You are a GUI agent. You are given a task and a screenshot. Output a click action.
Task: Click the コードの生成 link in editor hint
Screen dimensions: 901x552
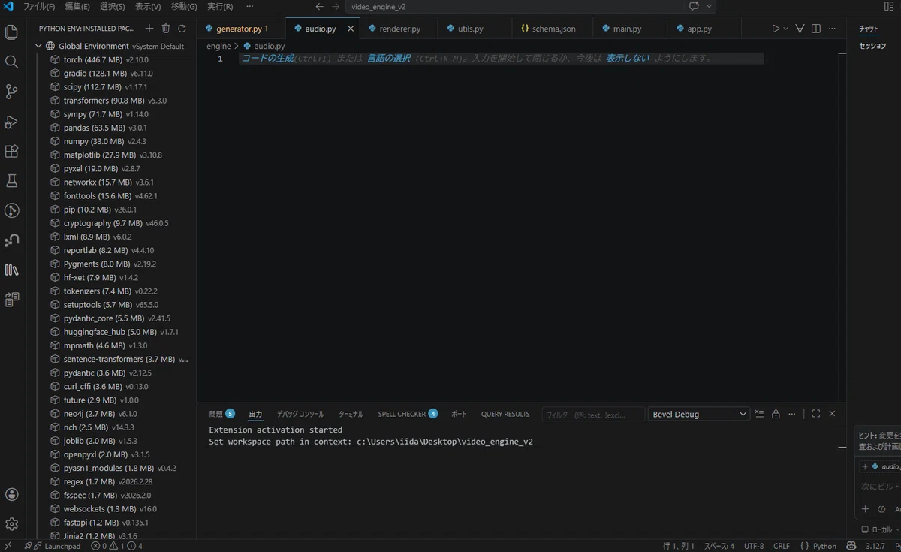267,59
